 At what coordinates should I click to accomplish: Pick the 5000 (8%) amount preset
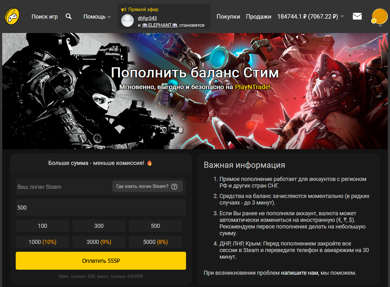tap(155, 242)
